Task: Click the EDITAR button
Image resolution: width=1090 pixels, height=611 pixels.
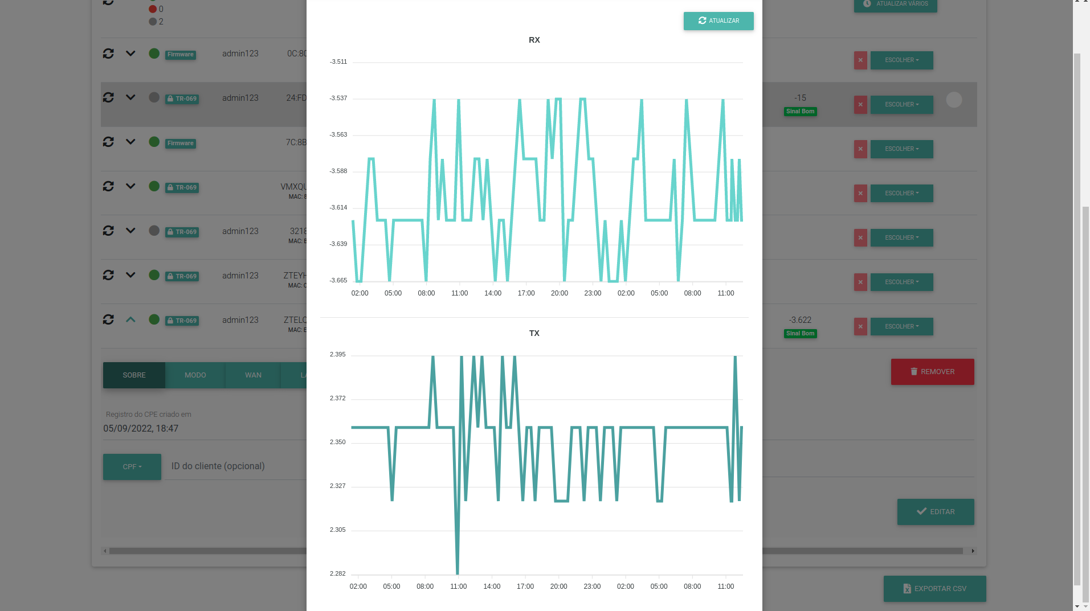Action: coord(936,512)
